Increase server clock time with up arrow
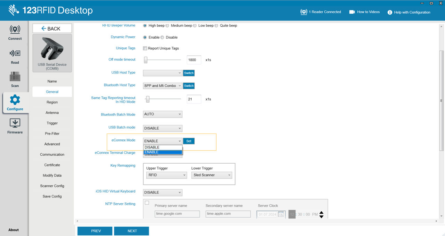445x236 pixels. (x=321, y=213)
